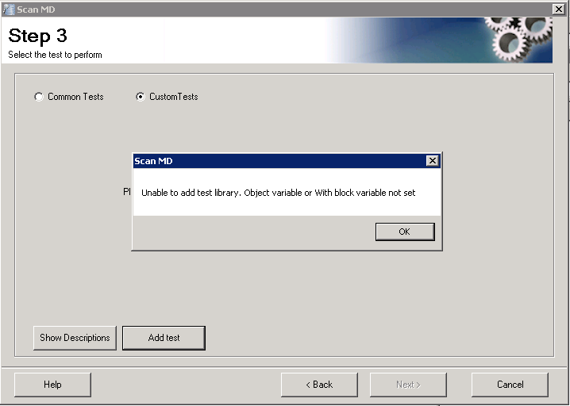
Task: Close the error dialog using its X button
Action: pos(432,161)
